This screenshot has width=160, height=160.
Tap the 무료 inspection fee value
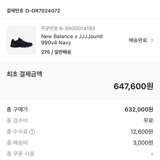pos(148,121)
